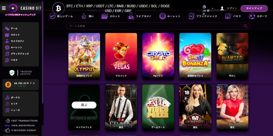Select the roulette wheel icon in top navigation
The width and height of the screenshot is (273, 136).
[162, 16]
